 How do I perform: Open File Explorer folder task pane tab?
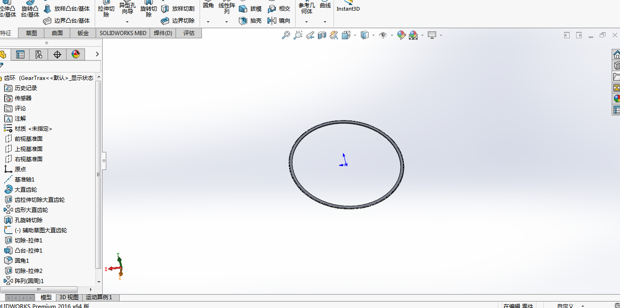(x=616, y=77)
